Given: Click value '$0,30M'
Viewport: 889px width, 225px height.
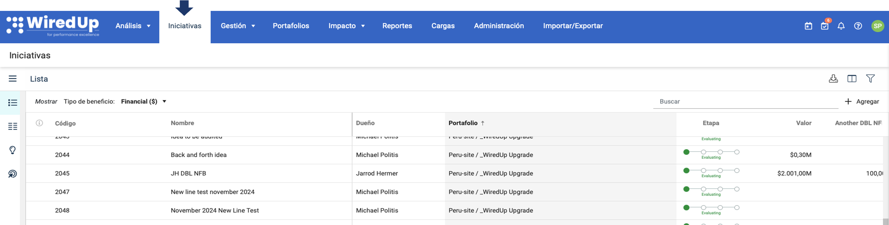Looking at the screenshot, I should pyautogui.click(x=801, y=155).
